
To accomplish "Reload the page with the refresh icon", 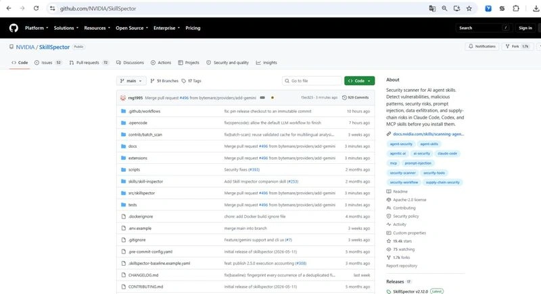I will [36, 8].
